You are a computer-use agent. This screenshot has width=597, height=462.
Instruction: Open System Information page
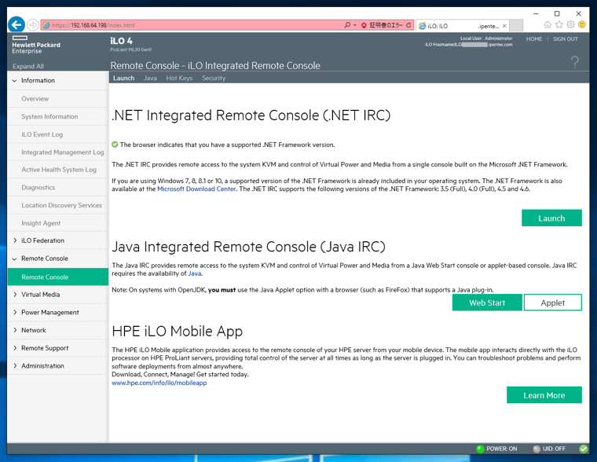[57, 116]
